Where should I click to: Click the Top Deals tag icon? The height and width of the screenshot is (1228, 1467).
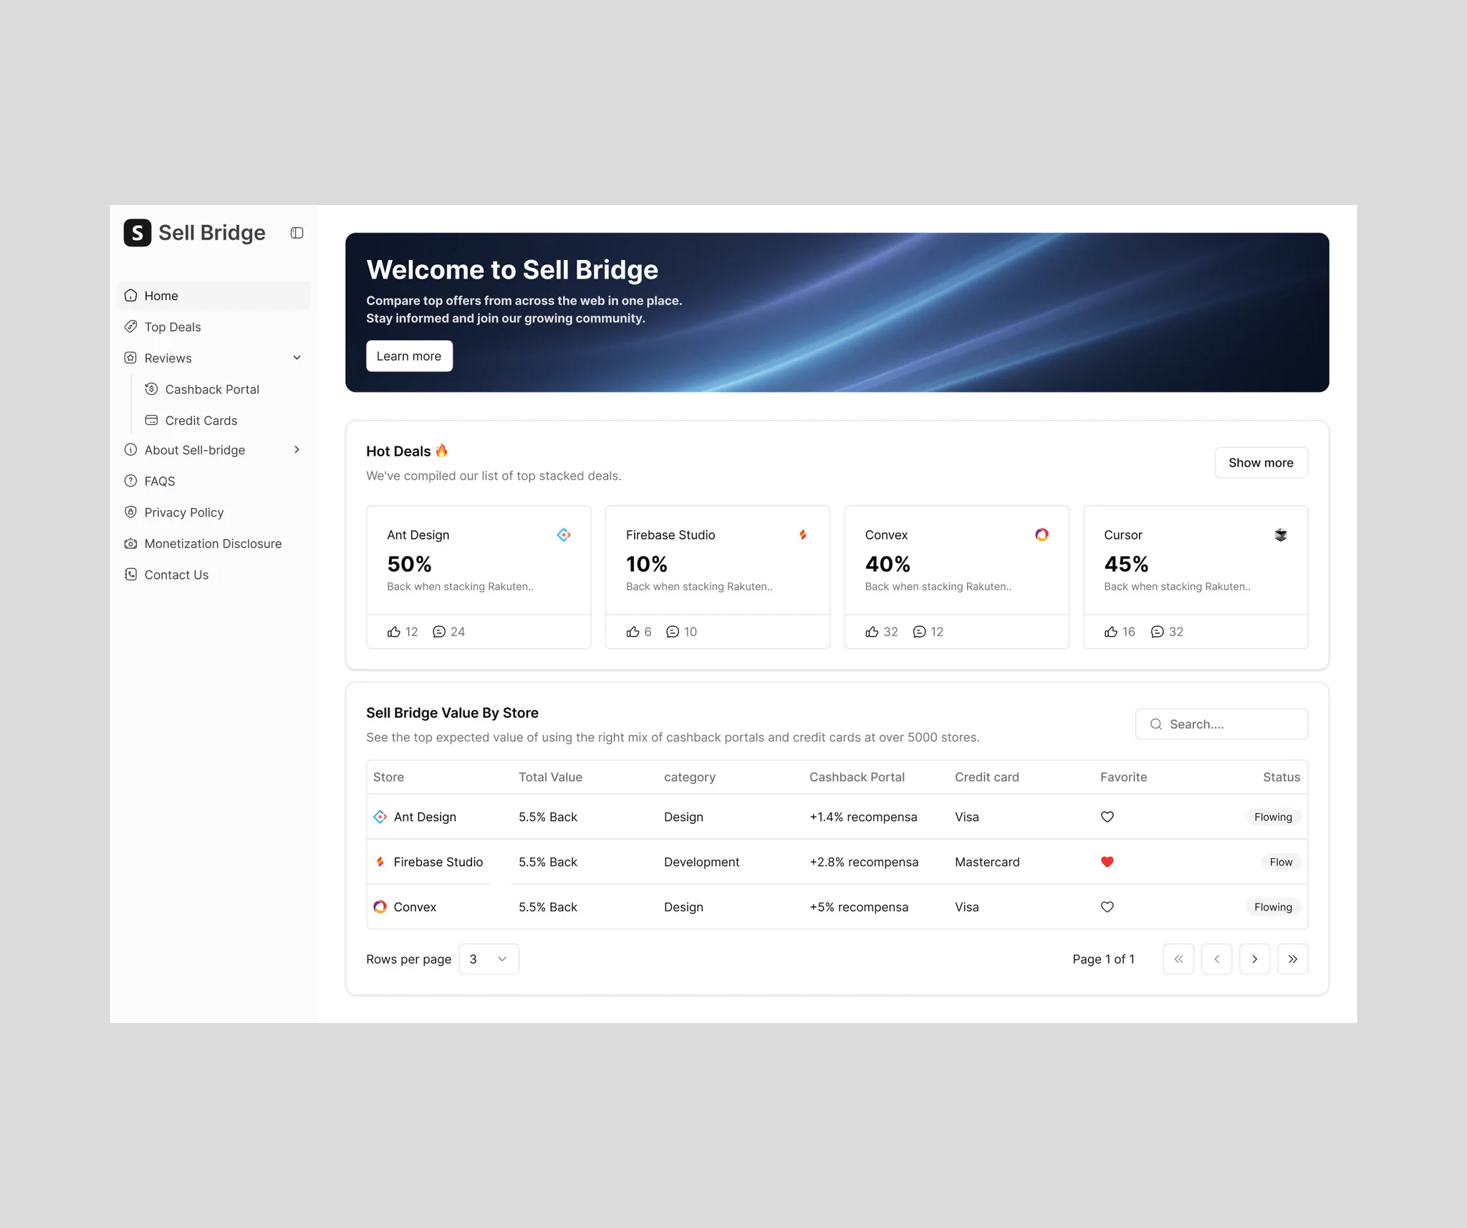point(130,327)
